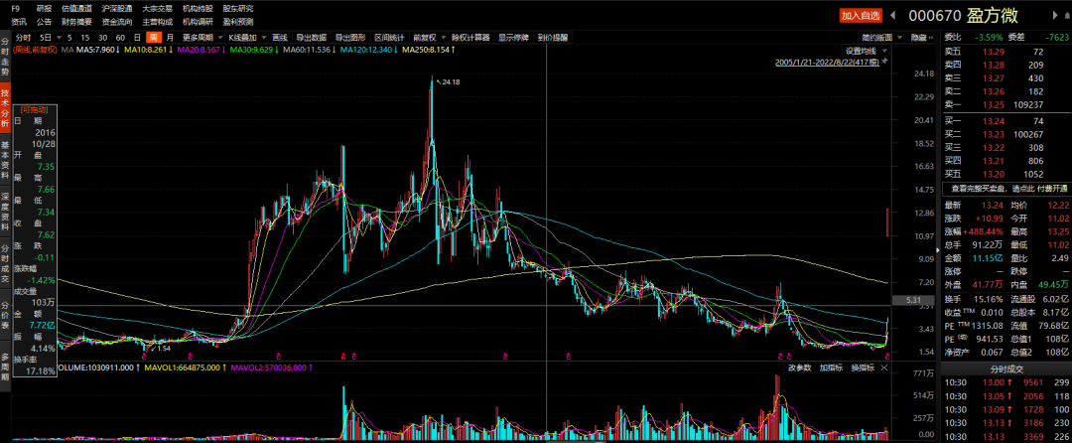Select the 15-minute period button

[x=85, y=38]
